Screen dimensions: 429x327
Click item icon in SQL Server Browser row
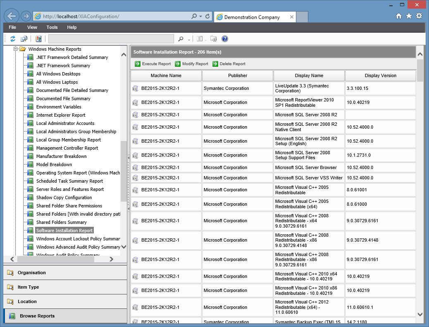135,167
